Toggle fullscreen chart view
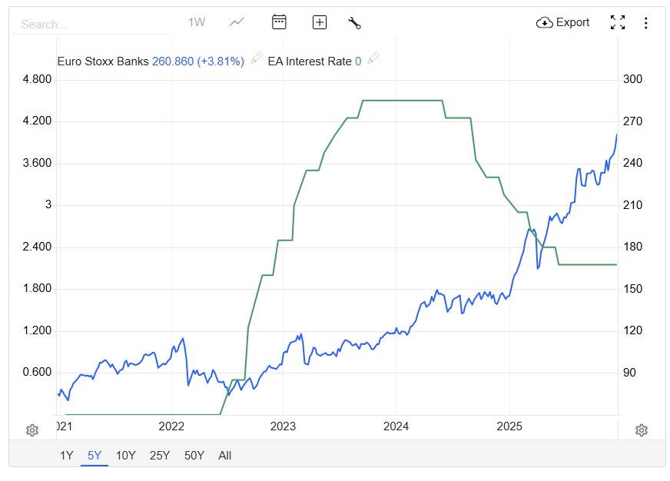Viewport: 670px width, 481px height. (618, 22)
